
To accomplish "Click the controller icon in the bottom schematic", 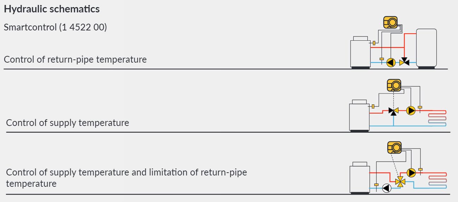I will [394, 147].
